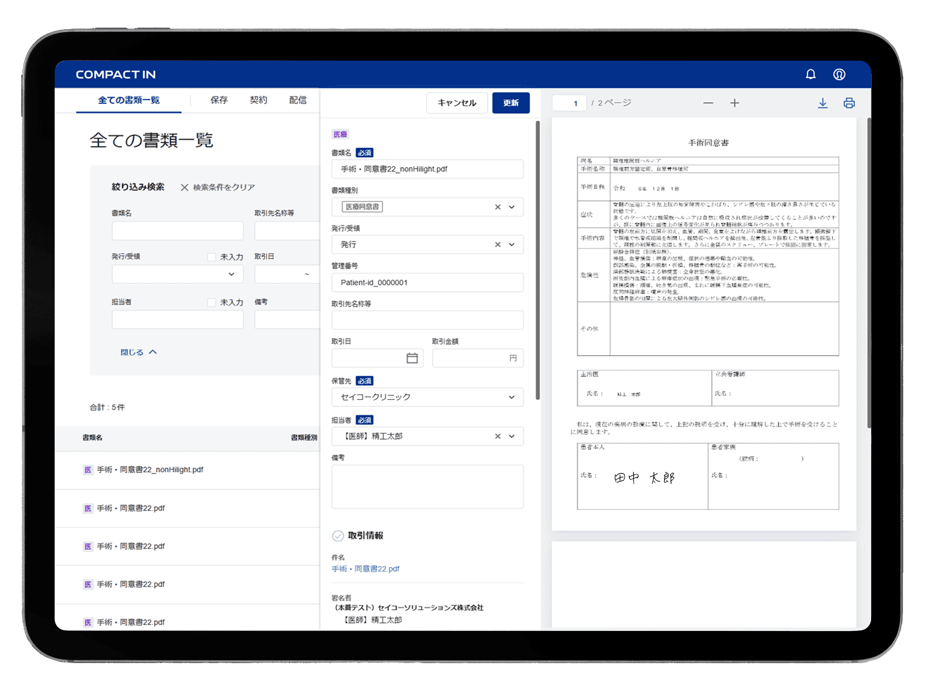Expand the 発行/受領 dropdown in edit form
Screen dimensions: 930x688
point(512,245)
